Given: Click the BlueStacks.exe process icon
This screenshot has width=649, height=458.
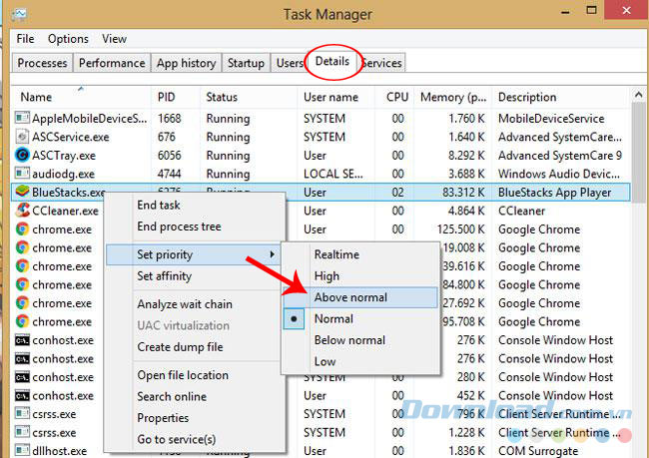Looking at the screenshot, I should tap(24, 193).
